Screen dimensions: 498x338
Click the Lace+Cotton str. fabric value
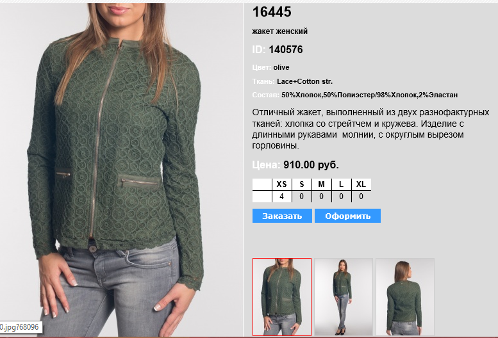tap(305, 81)
